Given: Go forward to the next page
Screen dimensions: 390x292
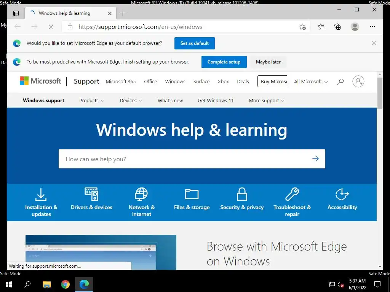Looking at the screenshot, I should tap(34, 27).
